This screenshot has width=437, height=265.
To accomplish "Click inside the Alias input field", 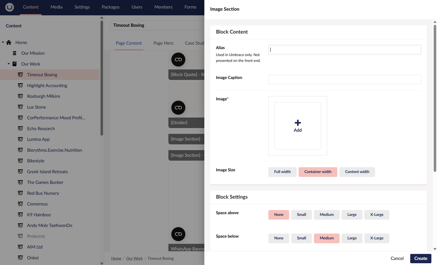I will pyautogui.click(x=344, y=49).
